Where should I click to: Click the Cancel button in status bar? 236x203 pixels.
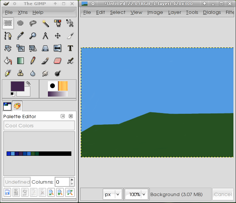[x=223, y=195]
